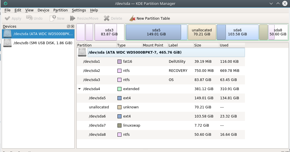290x152 pixels.
Task: Select the unallocated 70.21 GiB block in the disk map
Action: (x=202, y=32)
